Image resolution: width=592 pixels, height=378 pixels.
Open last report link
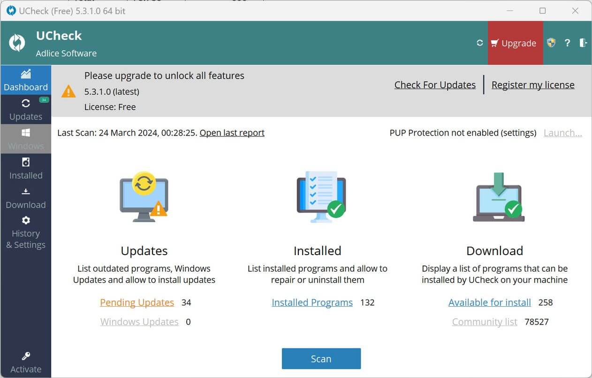click(x=232, y=133)
